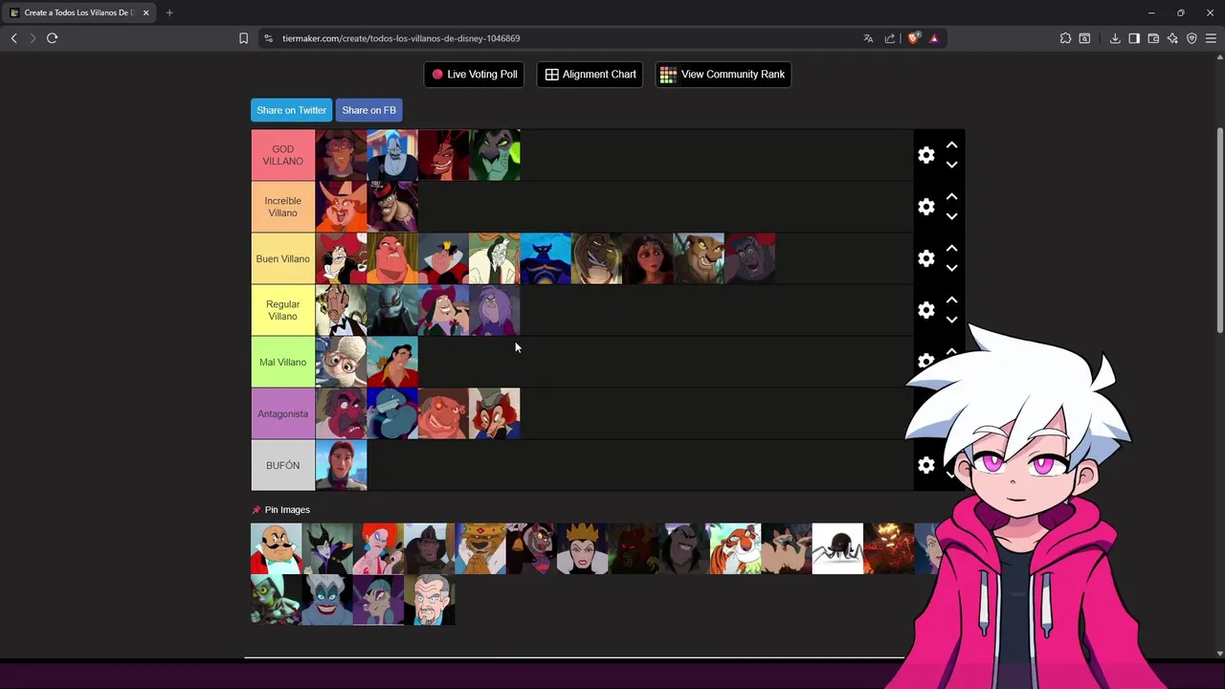Select Antagonista tier label
Viewport: 1225px width, 689px height.
tap(282, 413)
